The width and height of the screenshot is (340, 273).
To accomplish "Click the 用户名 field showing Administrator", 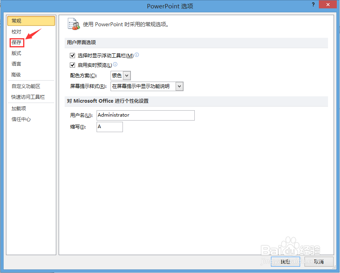I will (145, 115).
